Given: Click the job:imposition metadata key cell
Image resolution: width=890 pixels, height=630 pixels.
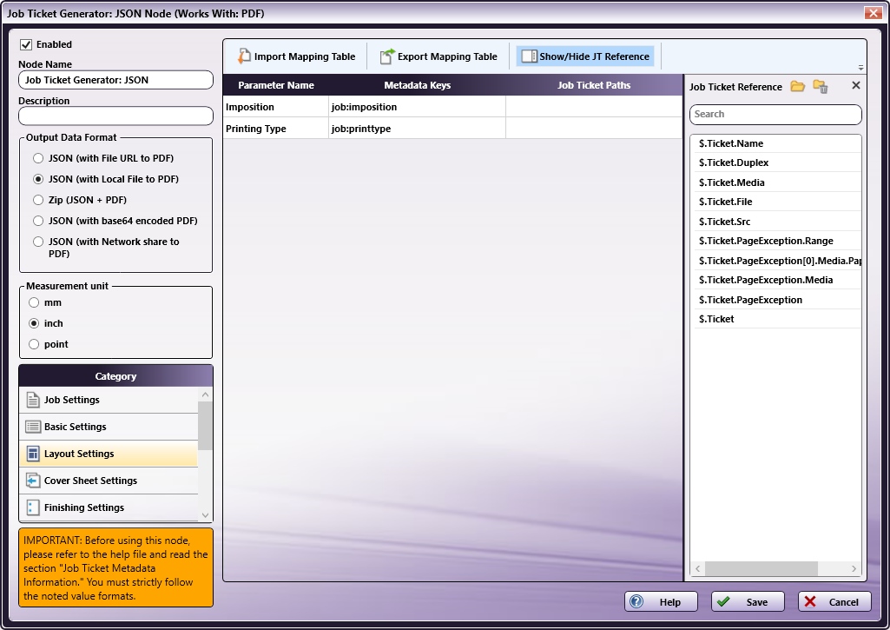Looking at the screenshot, I should (417, 107).
